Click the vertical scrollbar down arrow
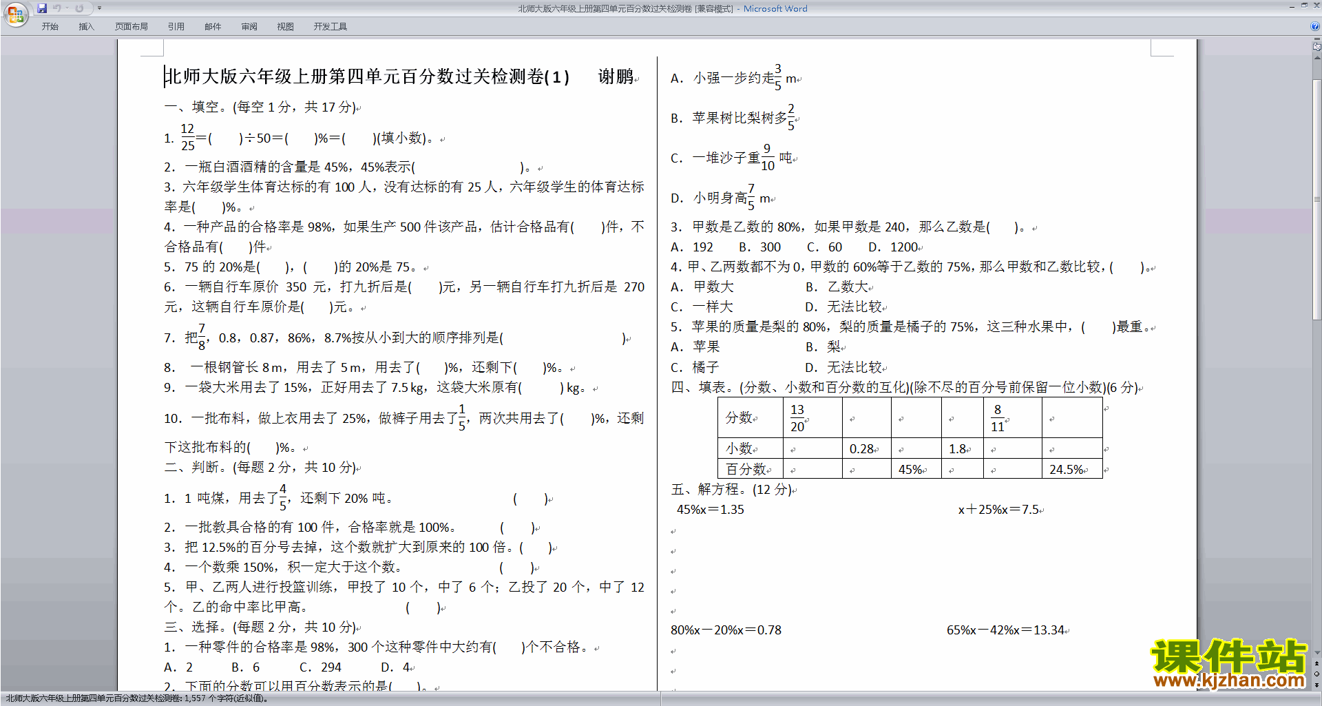This screenshot has width=1322, height=706. point(1317,653)
